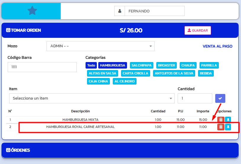Filter by SALCHIPAPA category
The height and width of the screenshot is (164, 241).
(x=142, y=65)
